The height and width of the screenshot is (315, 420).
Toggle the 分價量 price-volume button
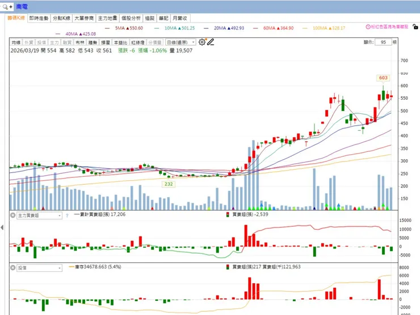(155, 42)
